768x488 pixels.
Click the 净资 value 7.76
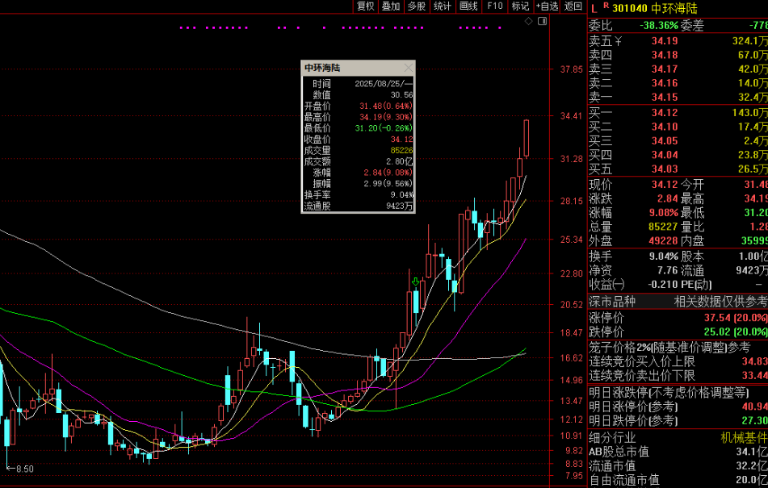[668, 270]
